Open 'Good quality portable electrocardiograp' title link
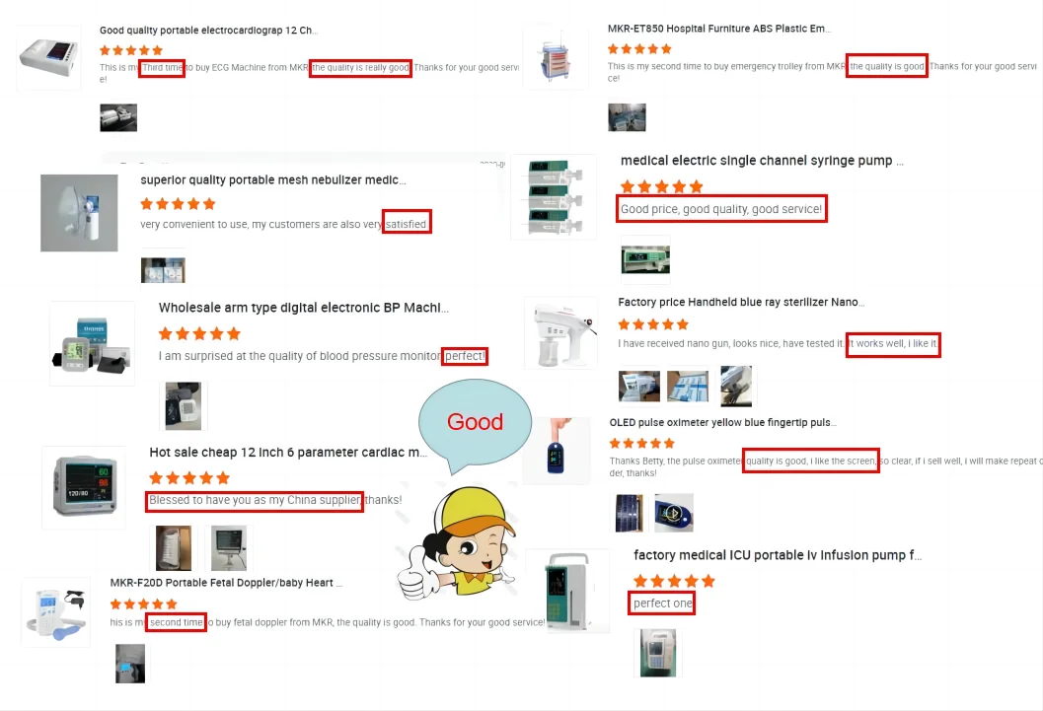 point(208,30)
